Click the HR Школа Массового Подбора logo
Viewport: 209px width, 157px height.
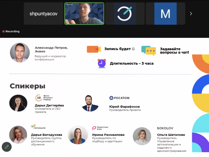point(44,98)
